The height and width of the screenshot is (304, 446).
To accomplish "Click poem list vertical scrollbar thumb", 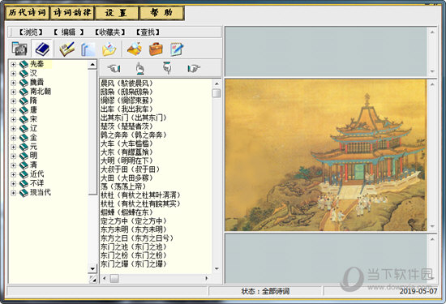I will (x=217, y=93).
